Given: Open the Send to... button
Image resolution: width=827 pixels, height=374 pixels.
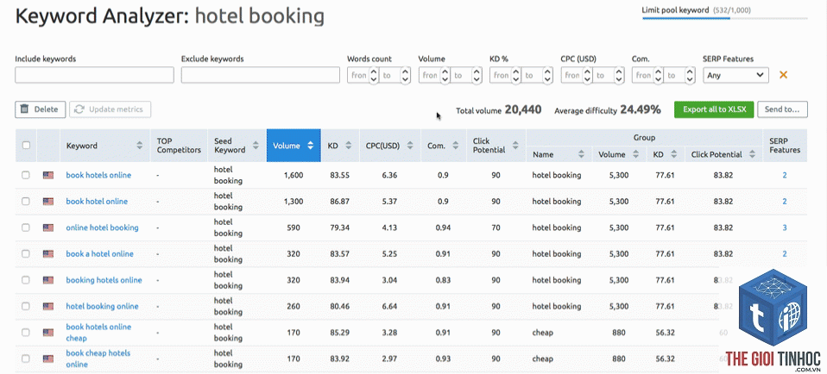Looking at the screenshot, I should [782, 109].
